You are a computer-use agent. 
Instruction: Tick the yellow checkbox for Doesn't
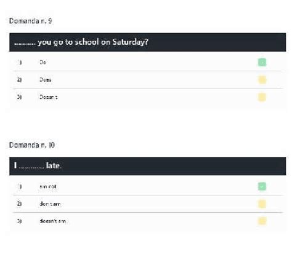[x=262, y=97]
